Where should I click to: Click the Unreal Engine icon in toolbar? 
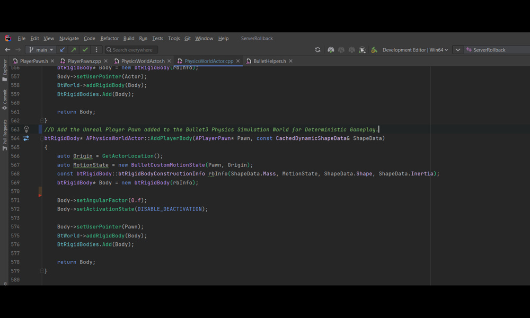(x=362, y=50)
